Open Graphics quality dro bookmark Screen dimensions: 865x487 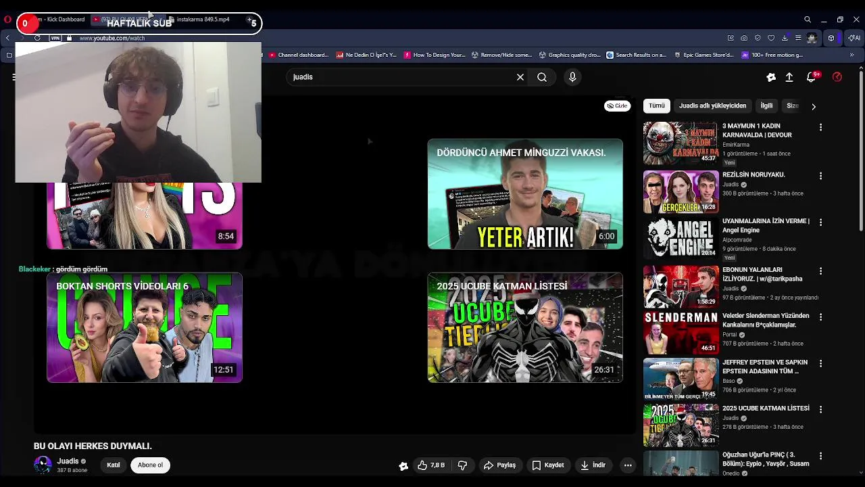point(570,55)
